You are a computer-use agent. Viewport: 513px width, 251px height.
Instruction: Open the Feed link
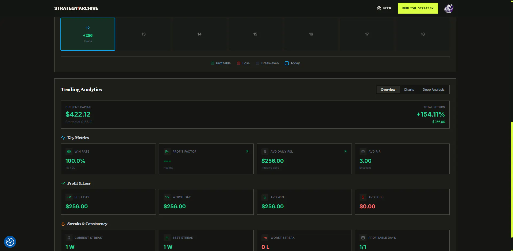point(384,8)
